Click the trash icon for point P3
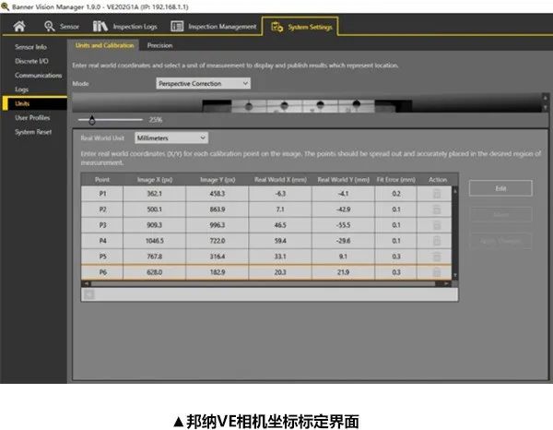Image resolution: width=553 pixels, height=430 pixels. (x=437, y=225)
